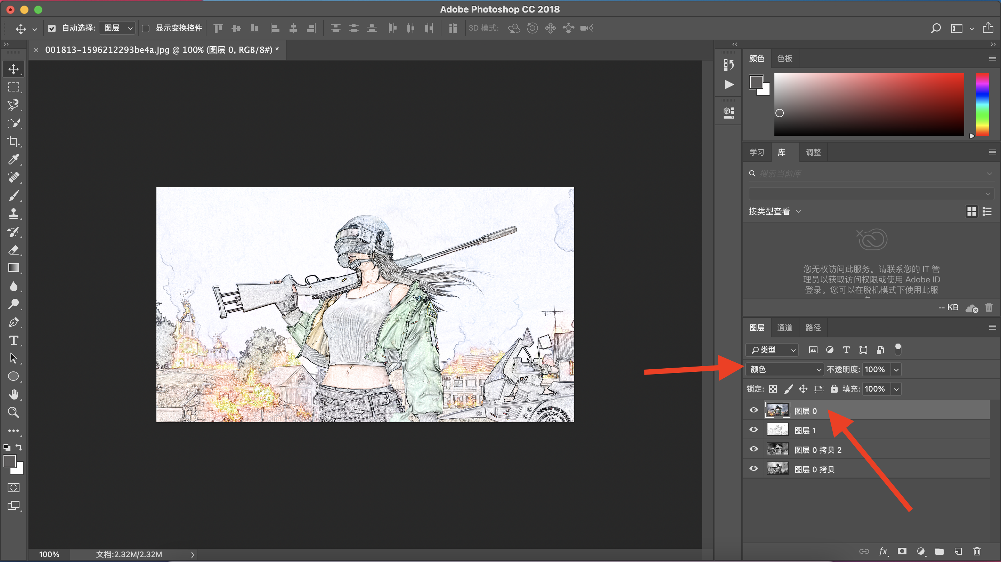Viewport: 1001px width, 562px height.
Task: Open the History panel icon
Action: 729,65
